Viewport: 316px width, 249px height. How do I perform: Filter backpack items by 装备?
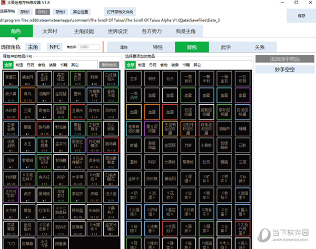[x=53, y=65]
